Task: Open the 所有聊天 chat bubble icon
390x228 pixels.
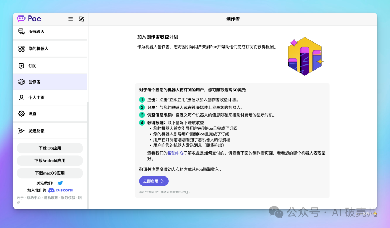Action: point(22,32)
